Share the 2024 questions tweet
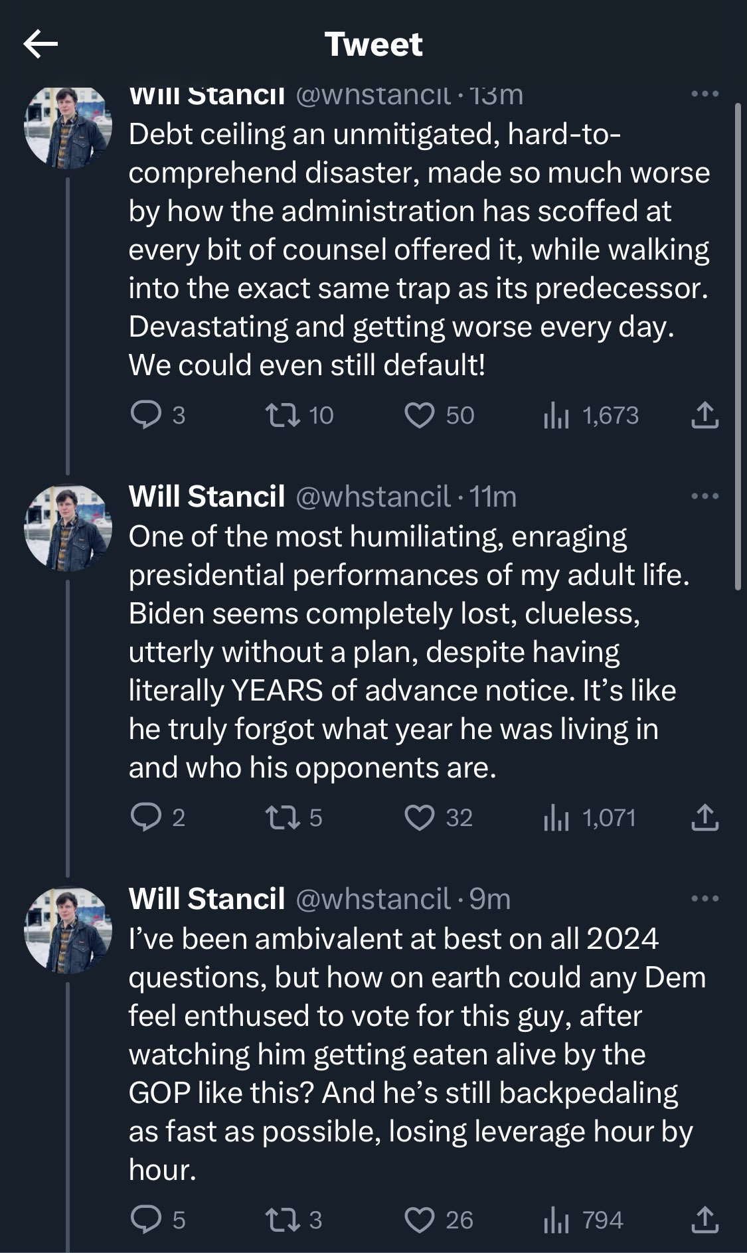This screenshot has width=747, height=1253. click(705, 1220)
